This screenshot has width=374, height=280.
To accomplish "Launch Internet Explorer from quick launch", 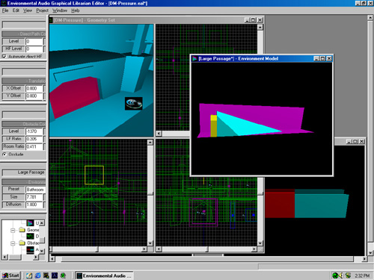I will (x=37, y=276).
